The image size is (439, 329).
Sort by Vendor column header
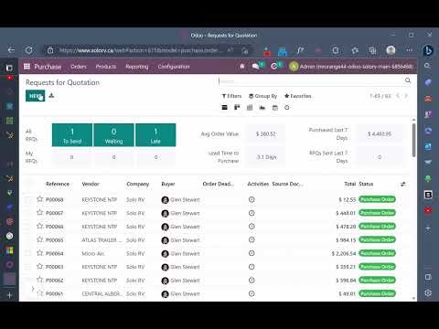[x=91, y=184]
